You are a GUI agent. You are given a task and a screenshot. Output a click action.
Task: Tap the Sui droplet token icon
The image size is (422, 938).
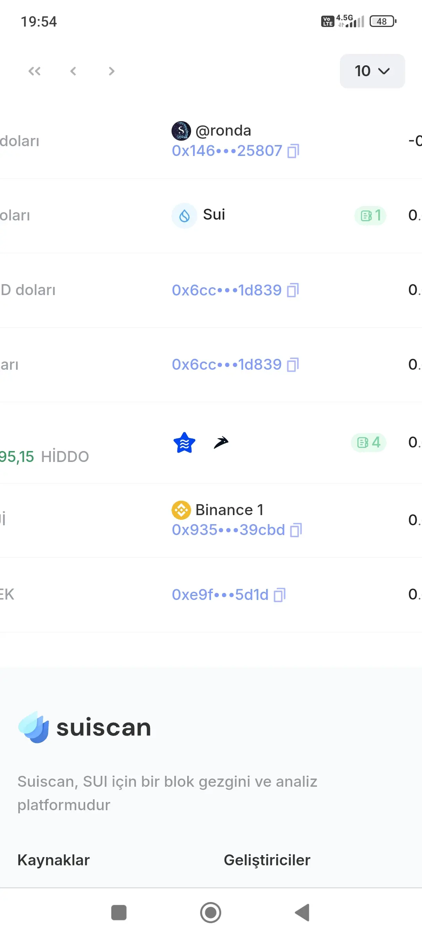(x=184, y=215)
